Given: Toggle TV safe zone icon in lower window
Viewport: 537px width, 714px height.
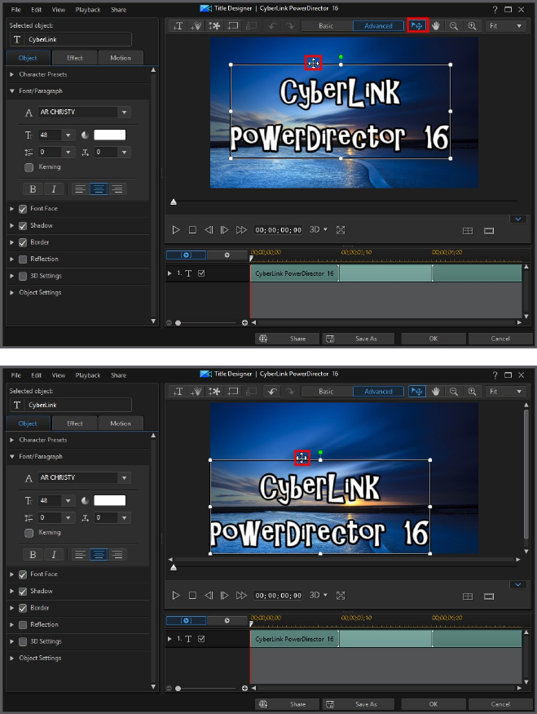Looking at the screenshot, I should 489,596.
